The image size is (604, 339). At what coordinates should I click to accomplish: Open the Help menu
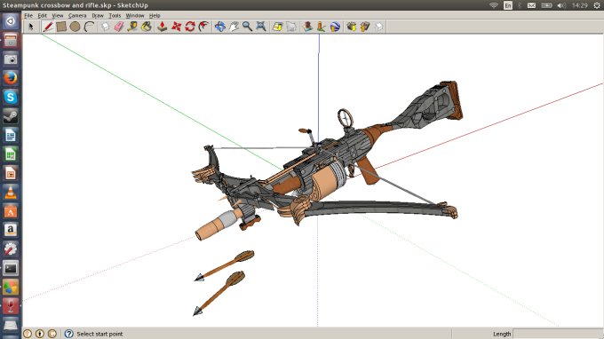click(x=155, y=16)
